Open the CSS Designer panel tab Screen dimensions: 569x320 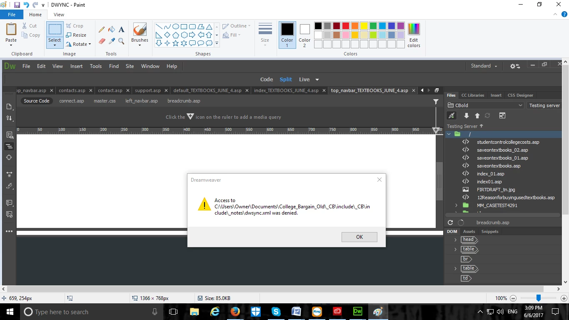(520, 95)
